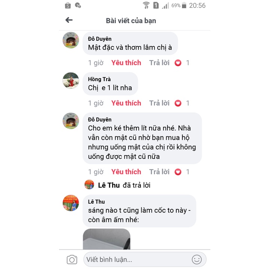Viewport: 269px width, 269px height.
Task: Tap Trả lời under Hồng Trà's comment
Action: 159,103
